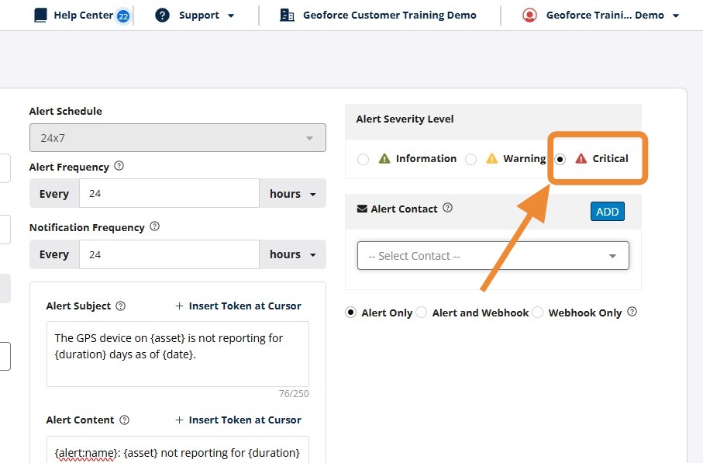This screenshot has width=703, height=463.
Task: Click the blue ADD contact button
Action: pos(608,211)
